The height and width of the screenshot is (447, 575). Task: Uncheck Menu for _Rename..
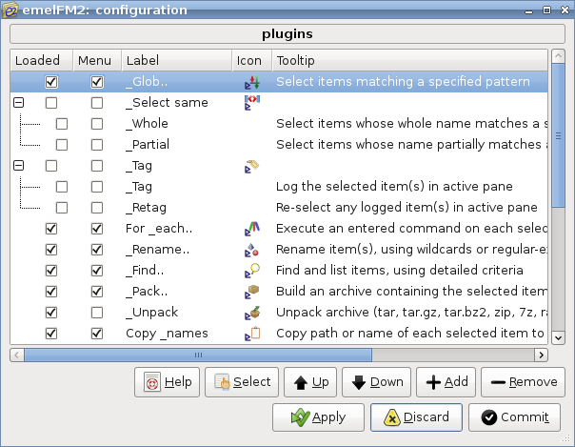pos(97,250)
